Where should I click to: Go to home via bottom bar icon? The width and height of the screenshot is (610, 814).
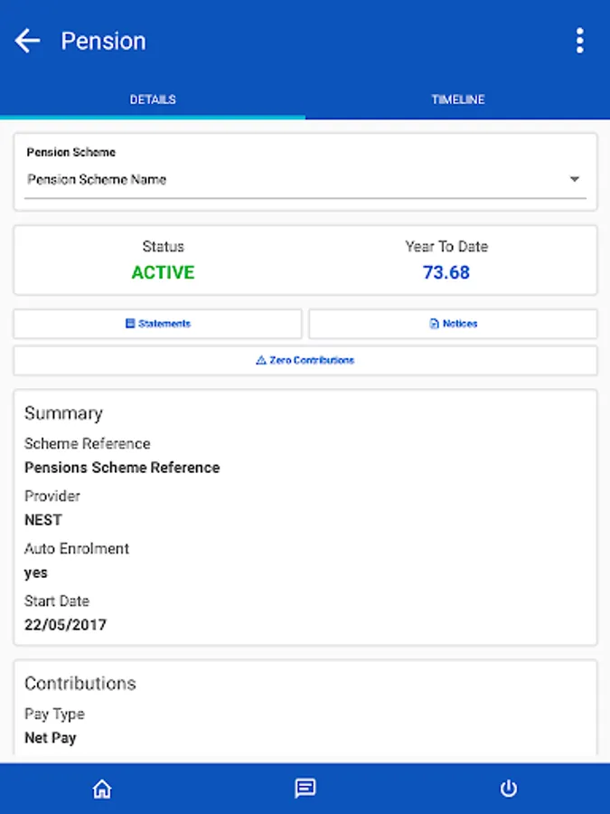102,789
